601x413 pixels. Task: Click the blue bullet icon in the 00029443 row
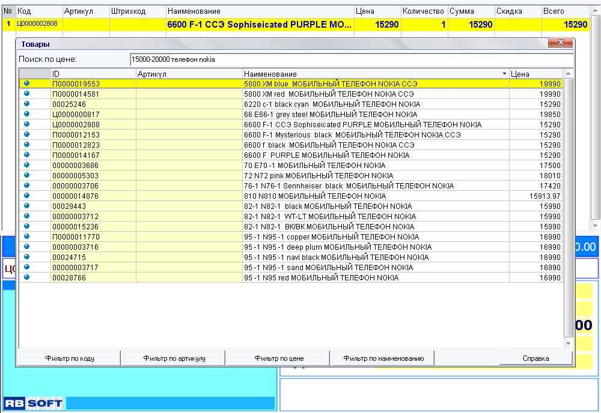(26, 206)
